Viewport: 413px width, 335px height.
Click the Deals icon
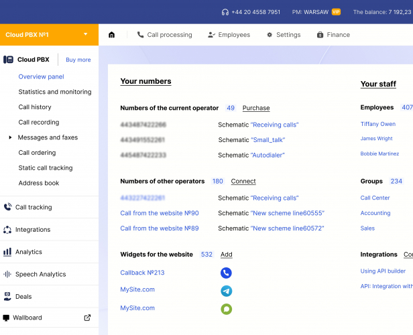tap(7, 296)
